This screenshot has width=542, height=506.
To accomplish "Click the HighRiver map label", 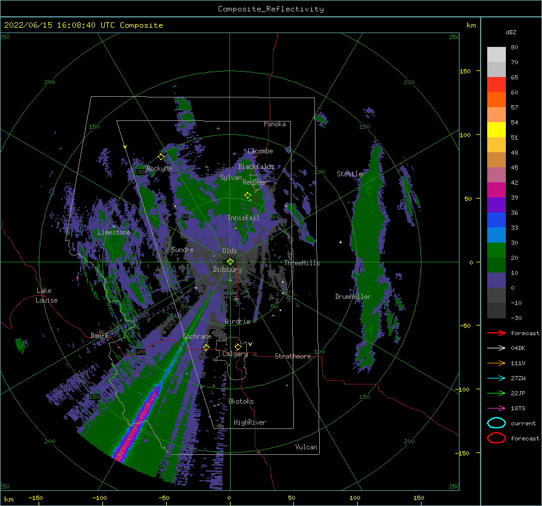I will click(250, 422).
